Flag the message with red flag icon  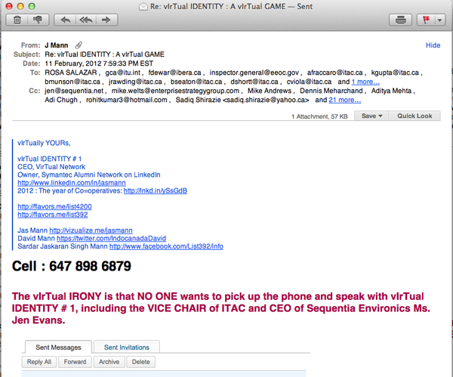click(426, 20)
